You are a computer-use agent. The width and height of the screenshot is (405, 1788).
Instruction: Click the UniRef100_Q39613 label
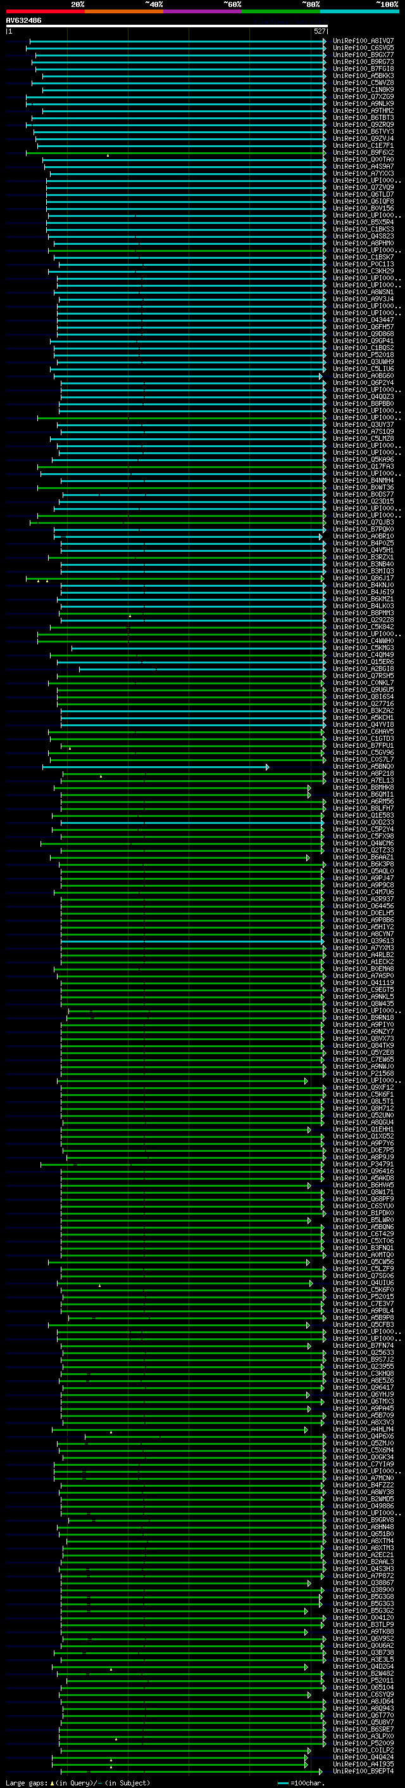(x=363, y=941)
